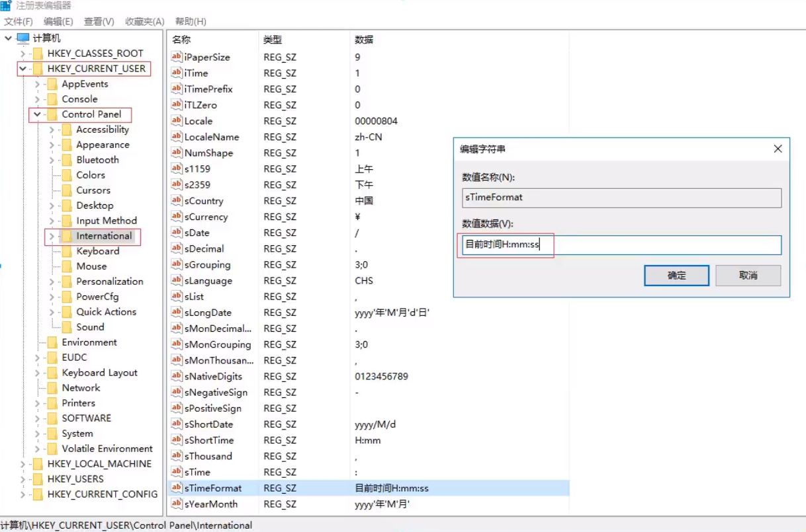Select the NumShape value name
The image size is (806, 532).
208,153
